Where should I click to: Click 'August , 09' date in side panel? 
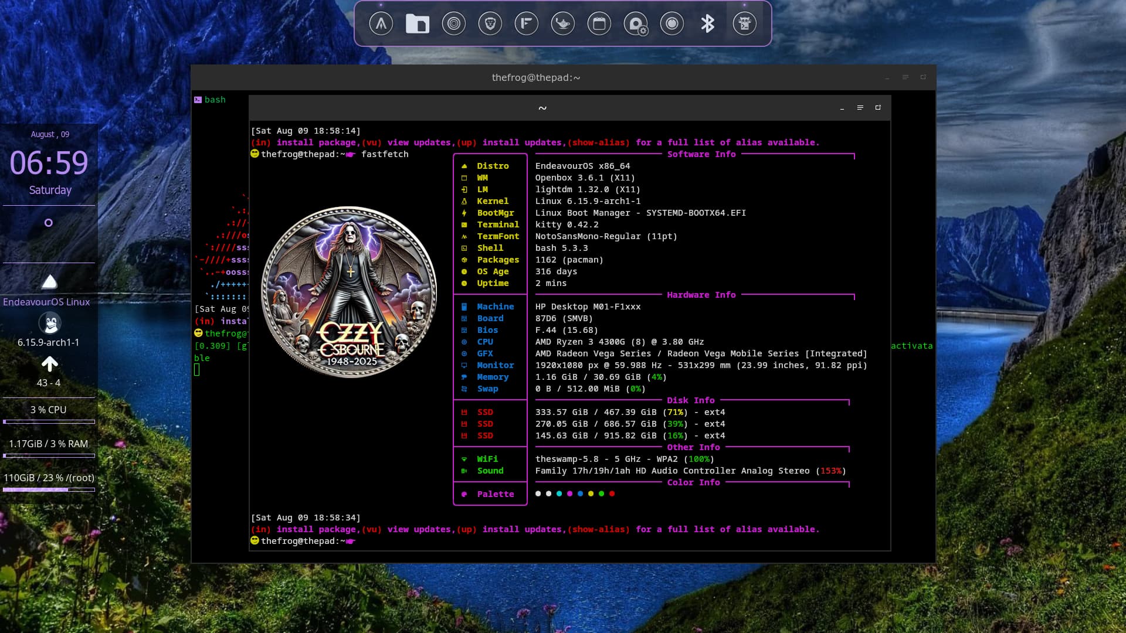(x=50, y=134)
